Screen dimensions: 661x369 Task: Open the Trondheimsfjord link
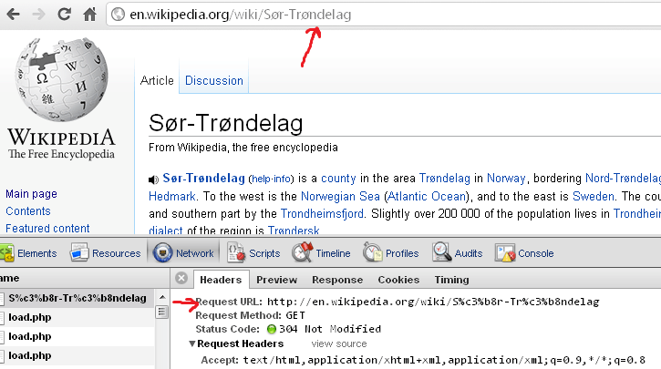click(322, 214)
